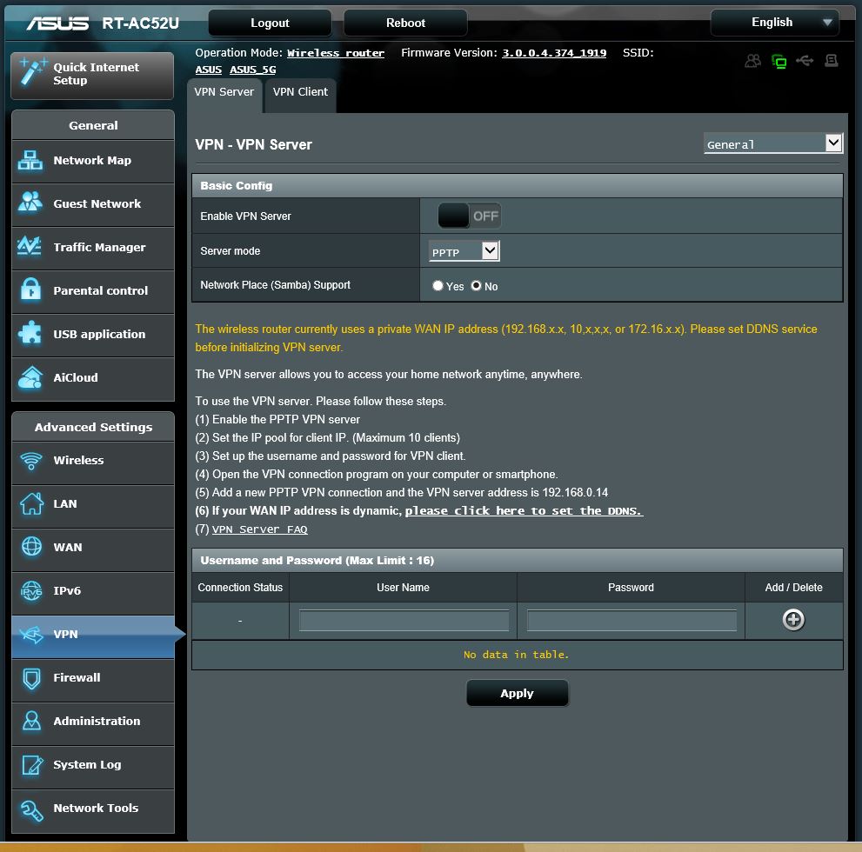The width and height of the screenshot is (862, 852).
Task: Click the Network Tools wrench icon
Action: tap(31, 809)
